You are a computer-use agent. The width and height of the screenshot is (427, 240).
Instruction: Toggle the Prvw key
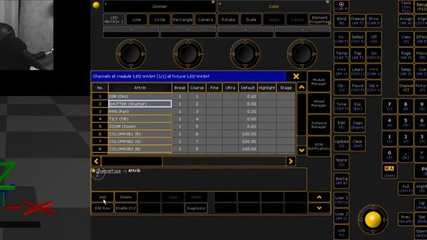(374, 21)
